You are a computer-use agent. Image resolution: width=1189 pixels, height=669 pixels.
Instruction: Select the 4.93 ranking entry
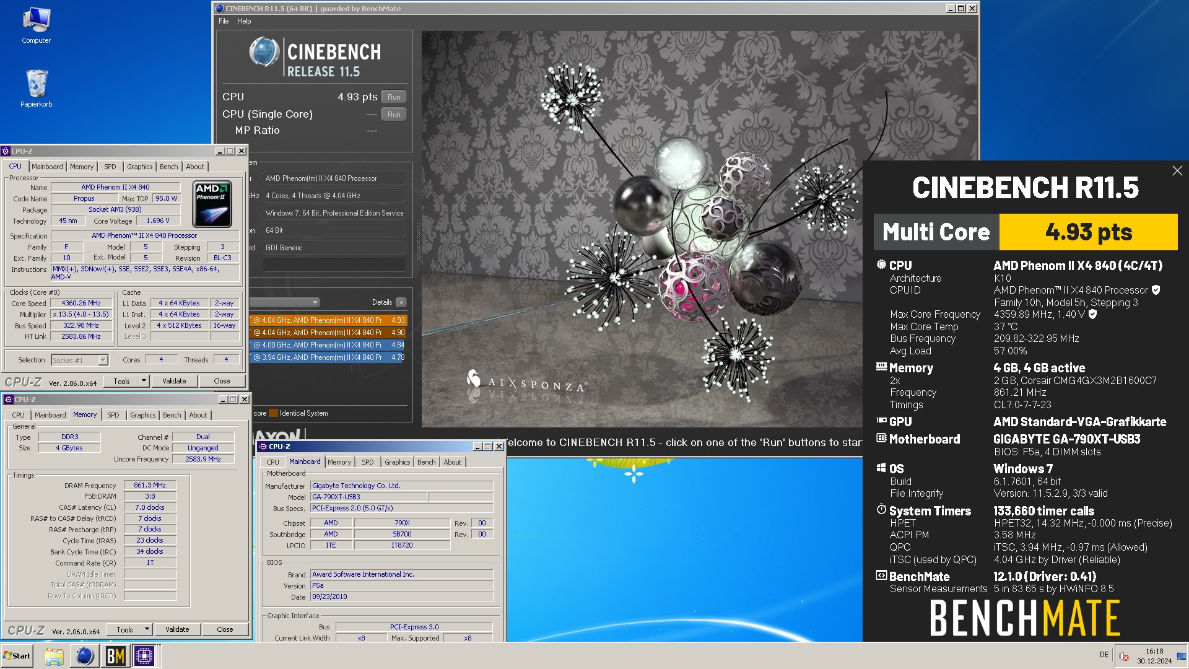(328, 320)
